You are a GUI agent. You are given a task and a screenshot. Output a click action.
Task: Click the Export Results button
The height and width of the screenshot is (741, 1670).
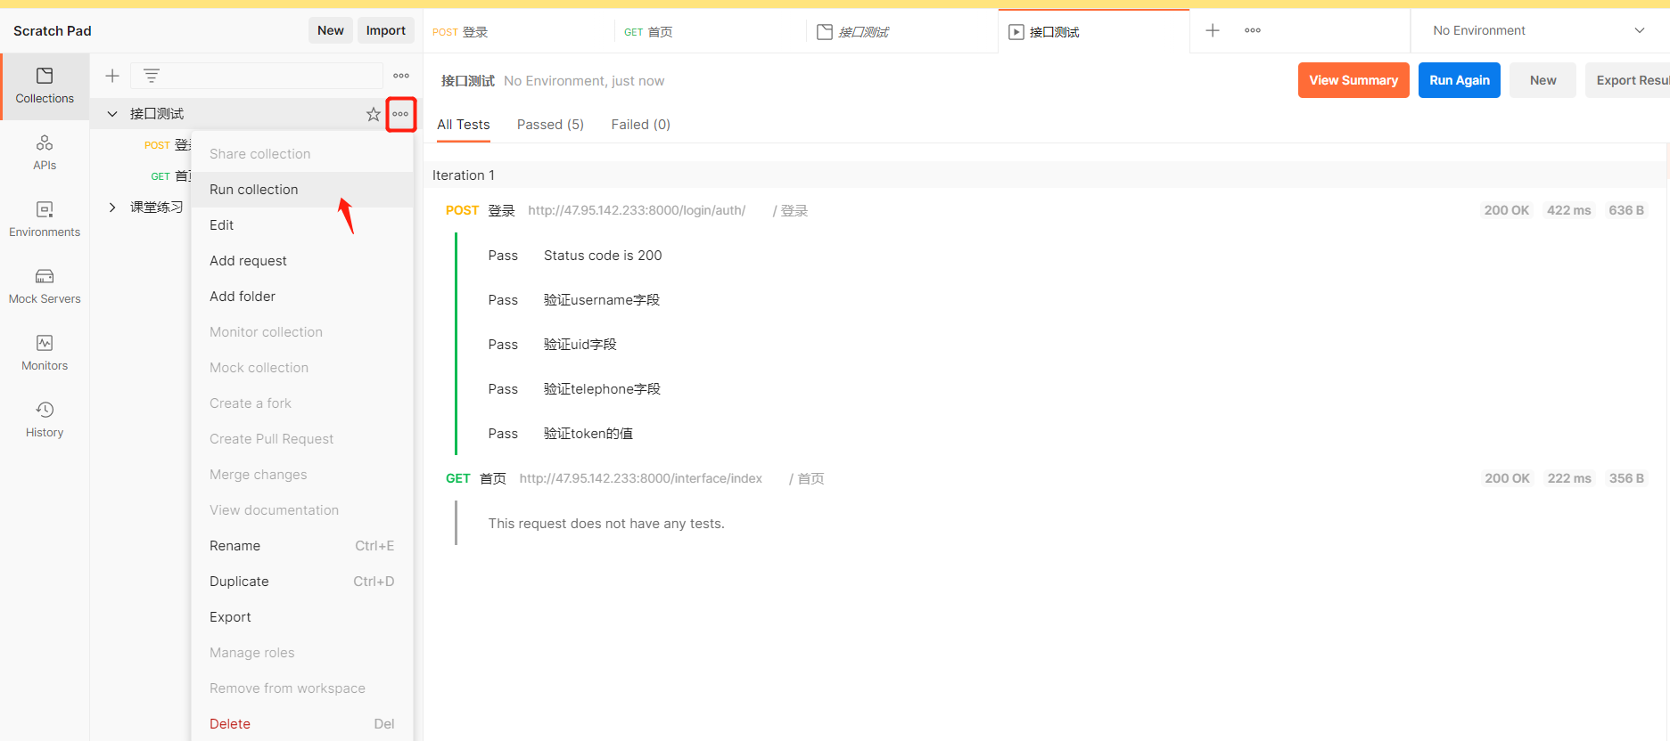tap(1628, 80)
